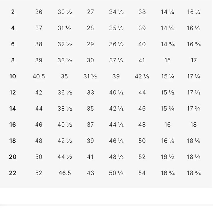Select size 12 row label
The image size is (213, 213).
click(13, 93)
